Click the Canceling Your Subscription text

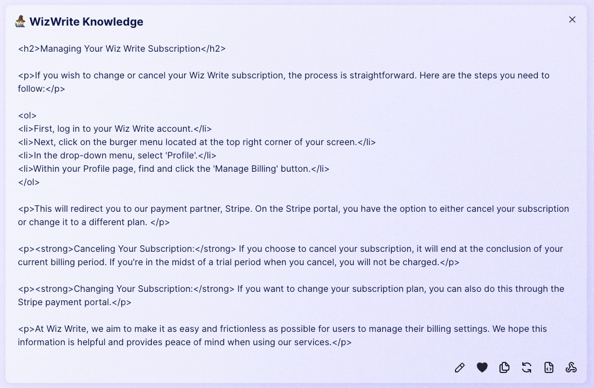coord(133,248)
